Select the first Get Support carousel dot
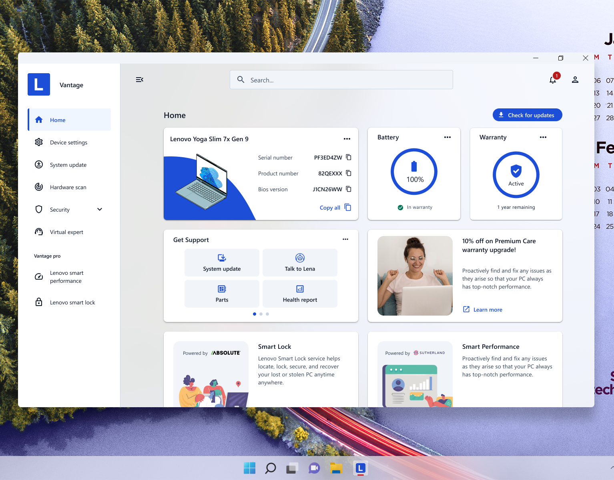 255,314
